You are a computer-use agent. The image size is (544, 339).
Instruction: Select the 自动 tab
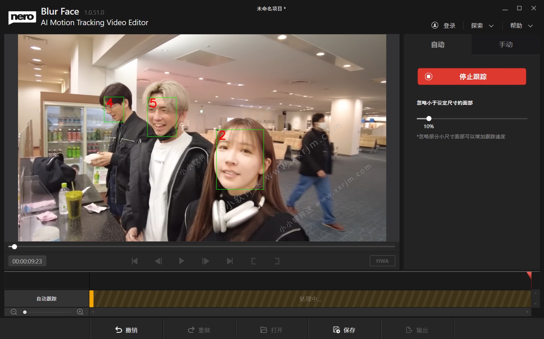[438, 45]
